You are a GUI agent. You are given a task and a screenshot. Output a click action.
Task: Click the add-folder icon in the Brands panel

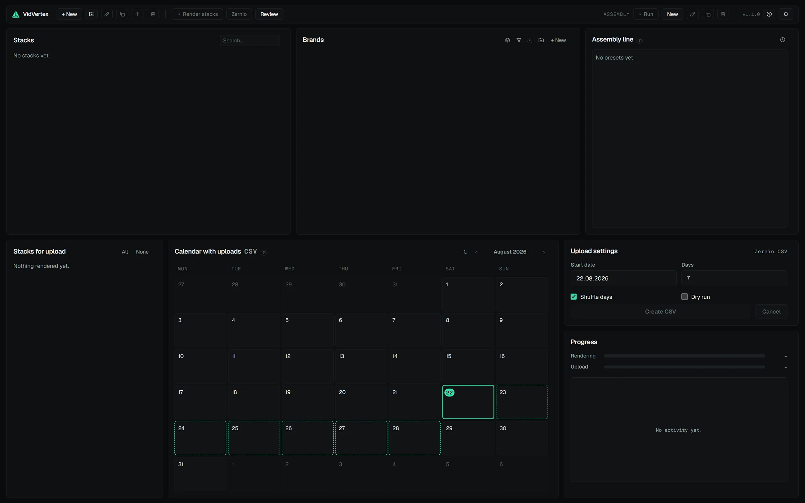[x=541, y=40]
